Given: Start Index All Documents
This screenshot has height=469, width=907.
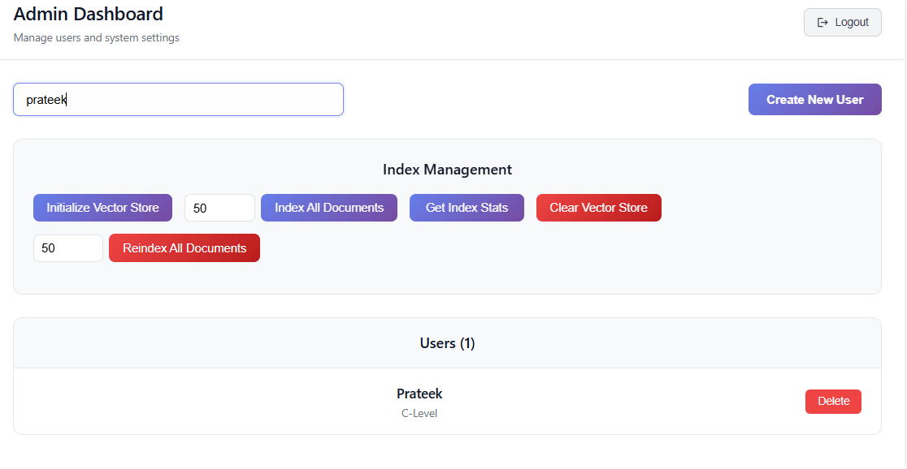Looking at the screenshot, I should point(329,208).
